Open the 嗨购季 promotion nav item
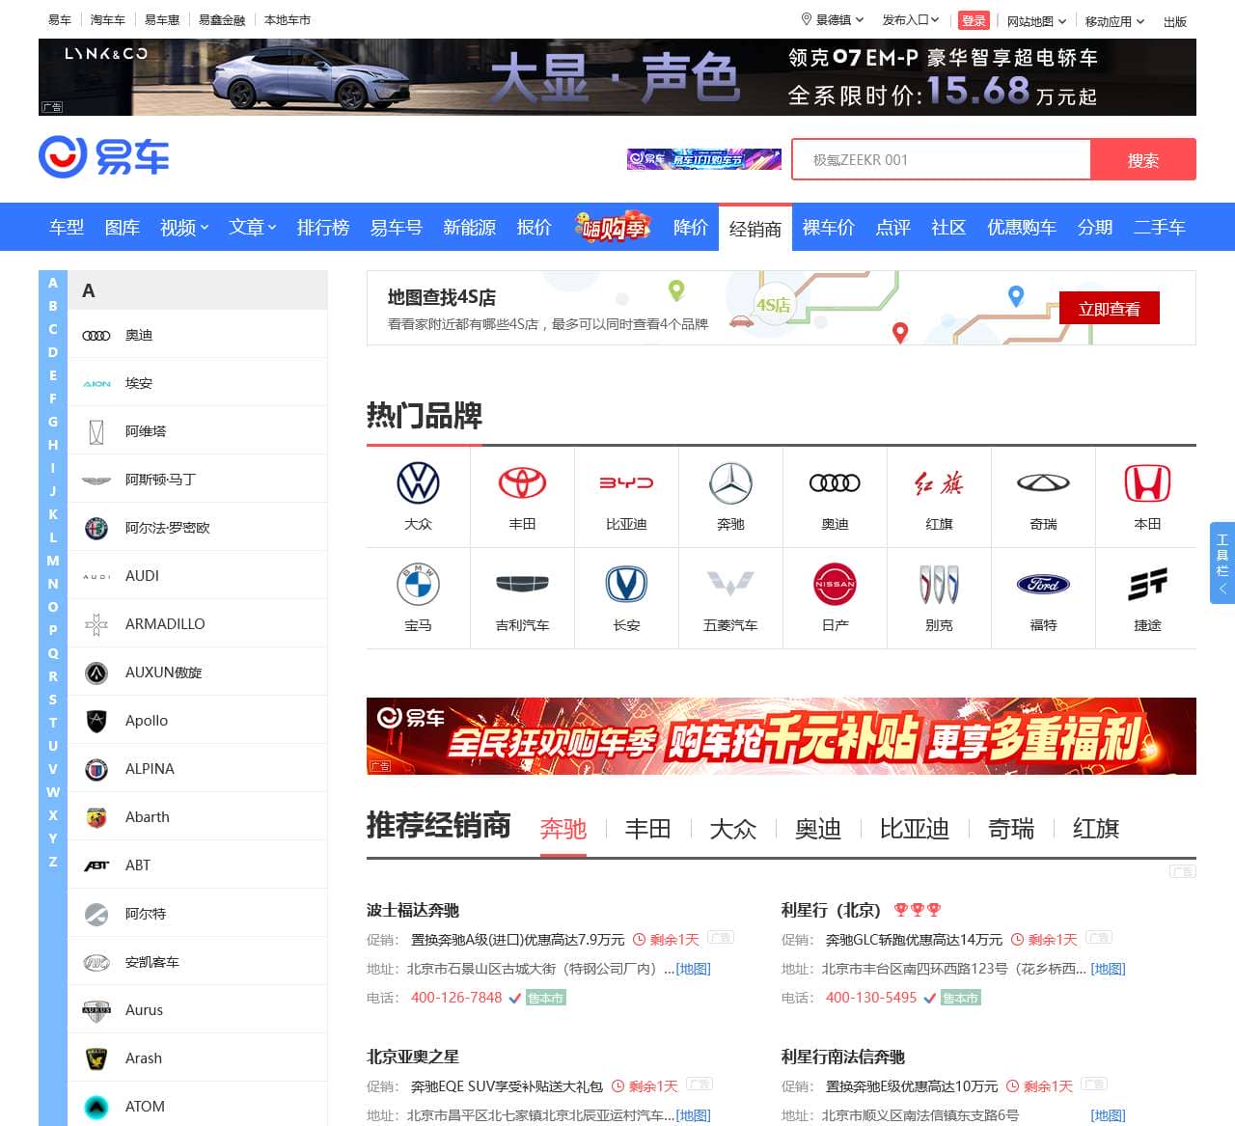 pyautogui.click(x=613, y=227)
